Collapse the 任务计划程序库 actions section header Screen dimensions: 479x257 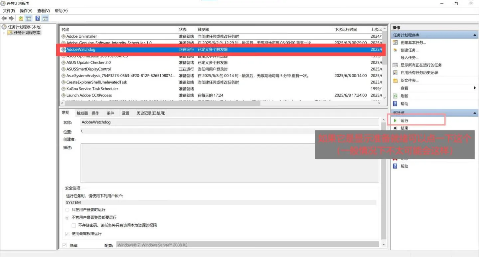[x=475, y=35]
